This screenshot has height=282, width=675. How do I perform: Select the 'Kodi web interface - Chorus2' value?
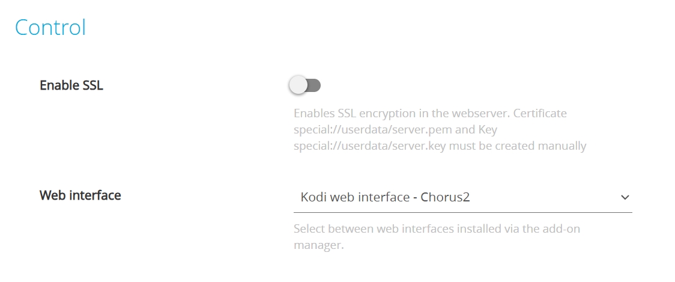coord(384,197)
